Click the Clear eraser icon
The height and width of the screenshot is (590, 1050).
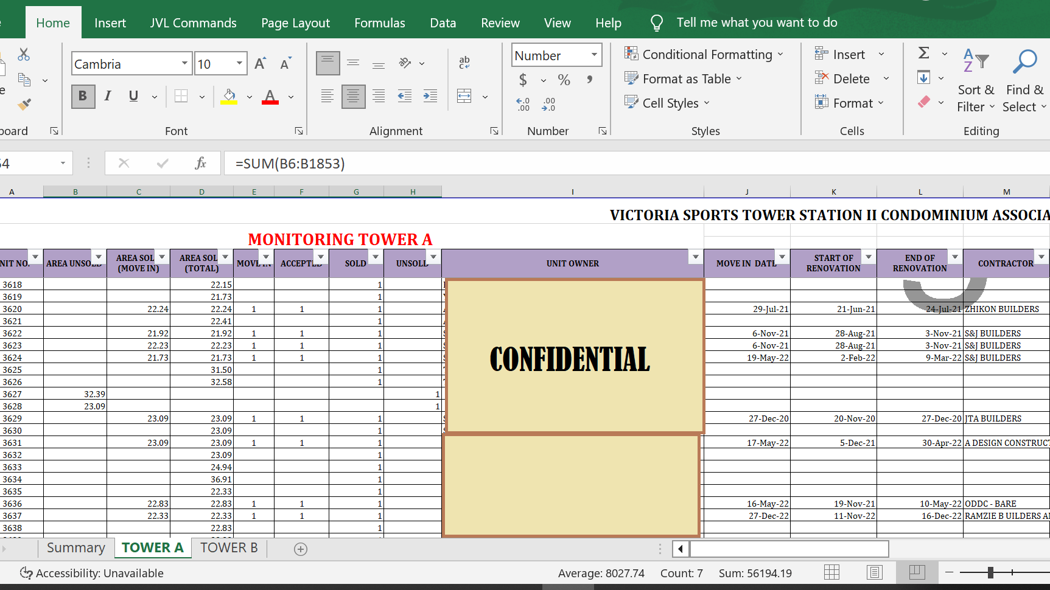coord(923,102)
